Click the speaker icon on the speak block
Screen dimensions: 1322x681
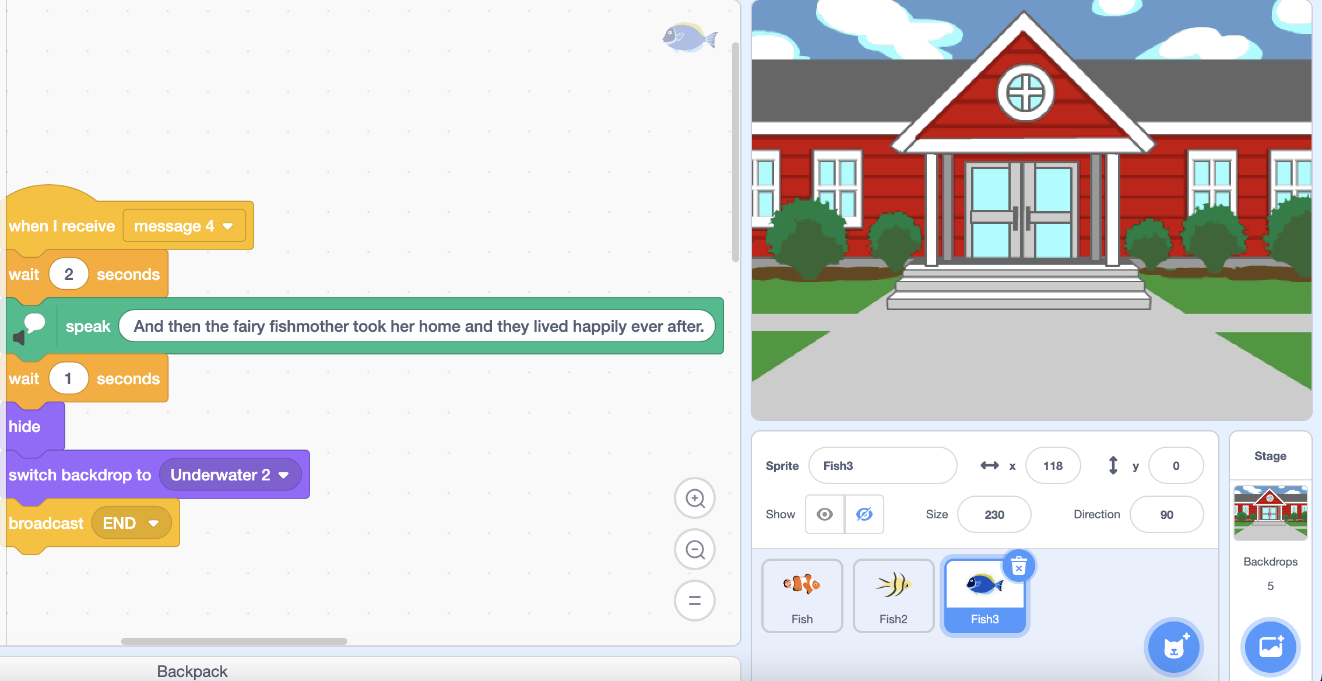click(21, 338)
